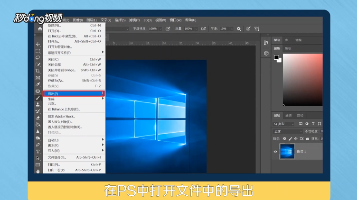Image resolution: width=357 pixels, height=200 pixels.
Task: Open the butterfly symmetry paint options
Action: (257, 28)
